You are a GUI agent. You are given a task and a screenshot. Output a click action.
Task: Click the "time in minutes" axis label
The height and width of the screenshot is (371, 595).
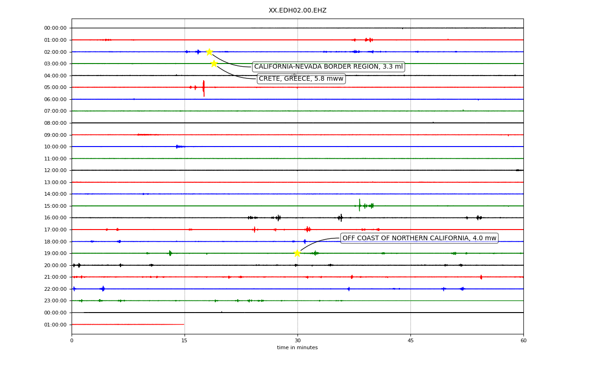[x=297, y=348]
